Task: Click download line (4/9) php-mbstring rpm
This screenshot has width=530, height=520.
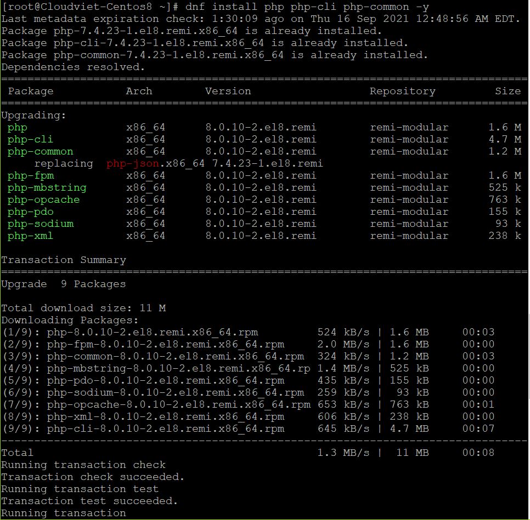Action: point(249,369)
